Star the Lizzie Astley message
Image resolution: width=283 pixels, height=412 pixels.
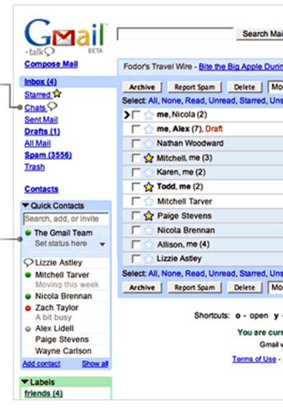148,259
